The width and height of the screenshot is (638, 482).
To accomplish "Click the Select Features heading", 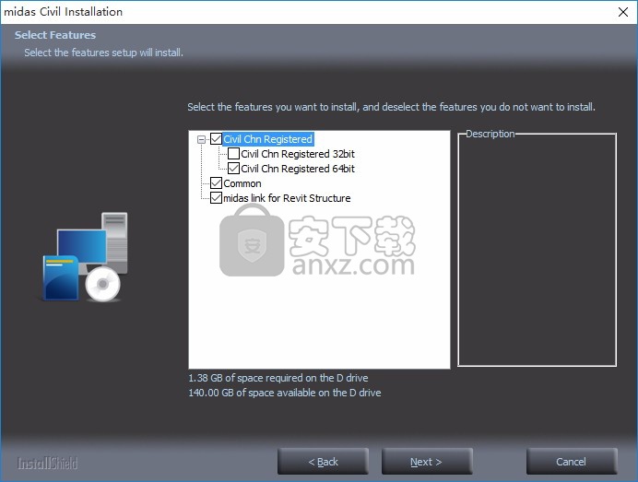I will click(55, 35).
